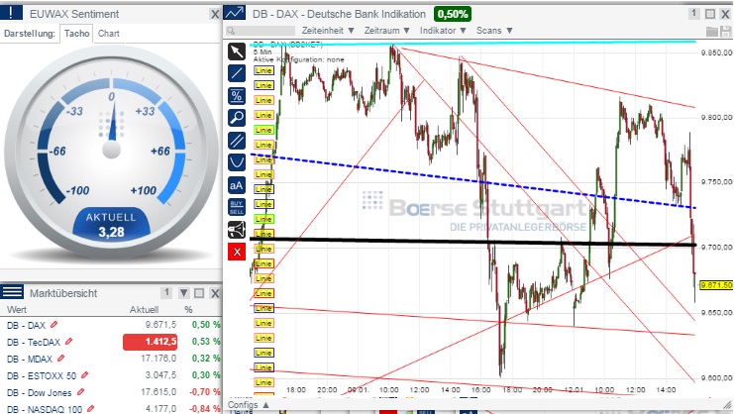
Task: Edit the DB - Dow Jones pencil icon
Action: point(80,392)
